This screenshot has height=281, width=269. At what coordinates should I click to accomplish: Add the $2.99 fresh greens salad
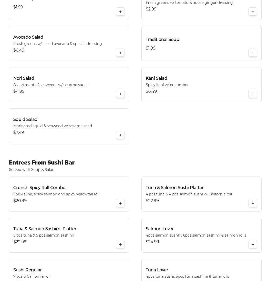tap(253, 12)
